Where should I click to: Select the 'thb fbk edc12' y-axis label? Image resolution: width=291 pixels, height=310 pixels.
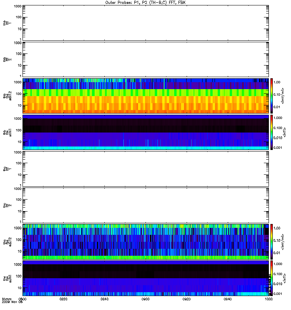coord(7,96)
